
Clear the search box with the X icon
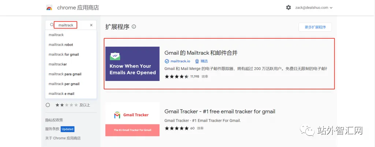[x=91, y=25]
